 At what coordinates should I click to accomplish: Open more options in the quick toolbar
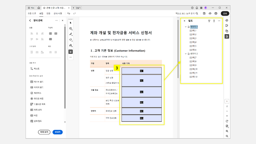tap(71, 57)
